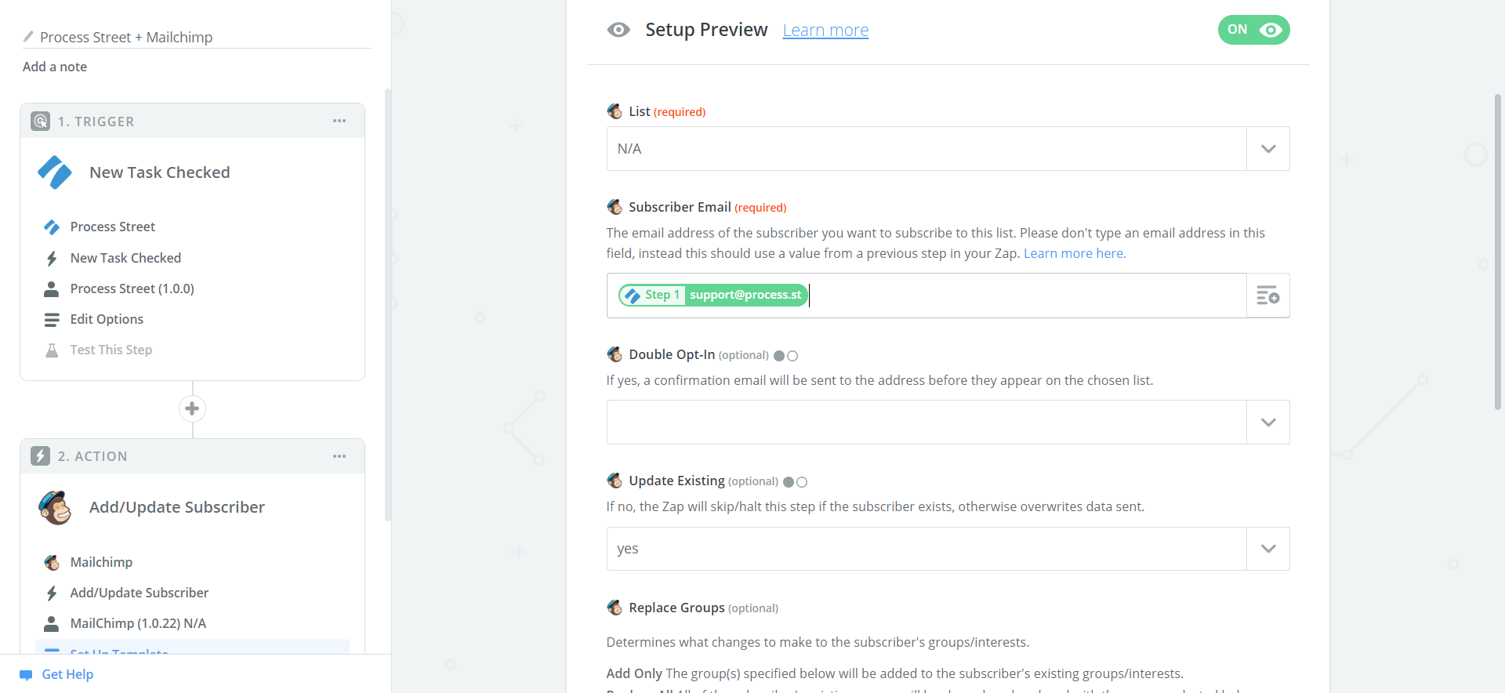Click the Add/Update Subscriber action heading

point(177,507)
